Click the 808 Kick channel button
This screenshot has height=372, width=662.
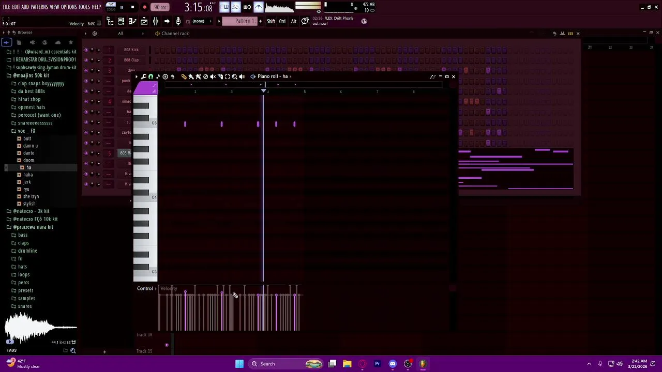[x=131, y=50]
